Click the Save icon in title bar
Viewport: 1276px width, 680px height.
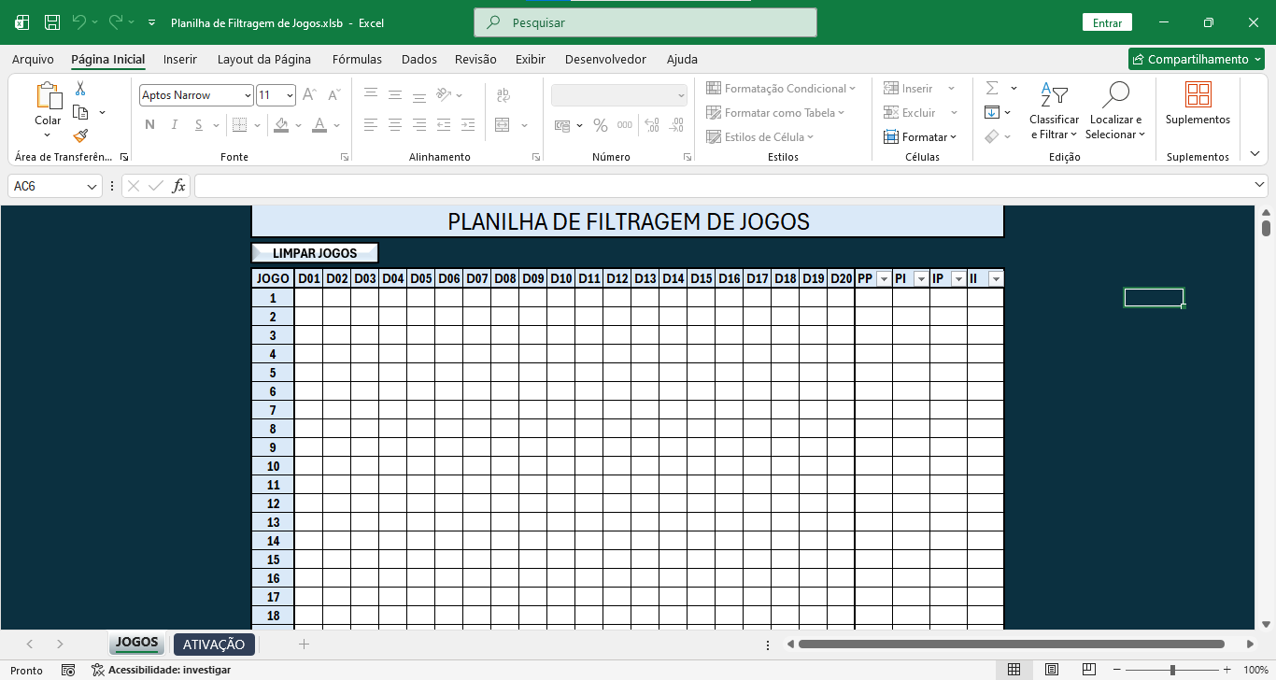52,21
